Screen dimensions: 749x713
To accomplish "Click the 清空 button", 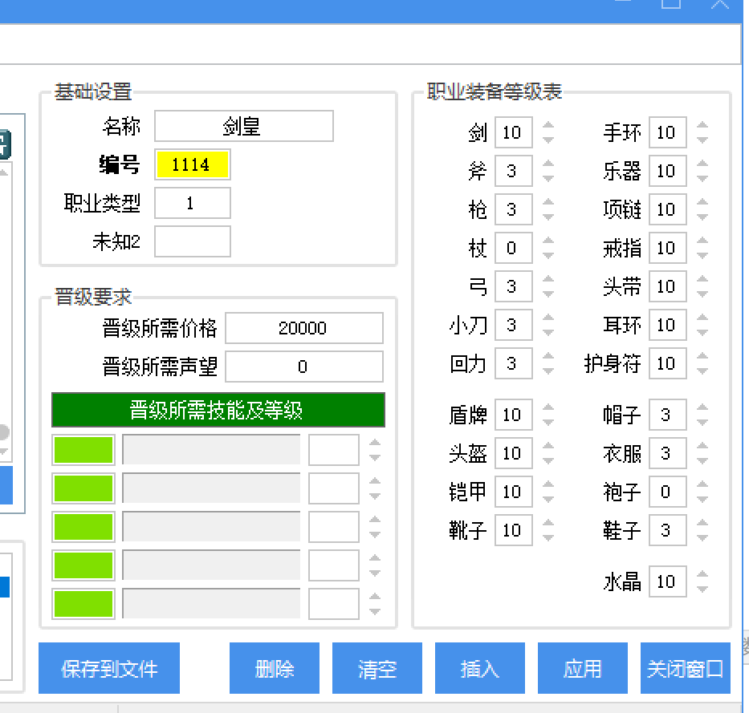I will pos(377,668).
